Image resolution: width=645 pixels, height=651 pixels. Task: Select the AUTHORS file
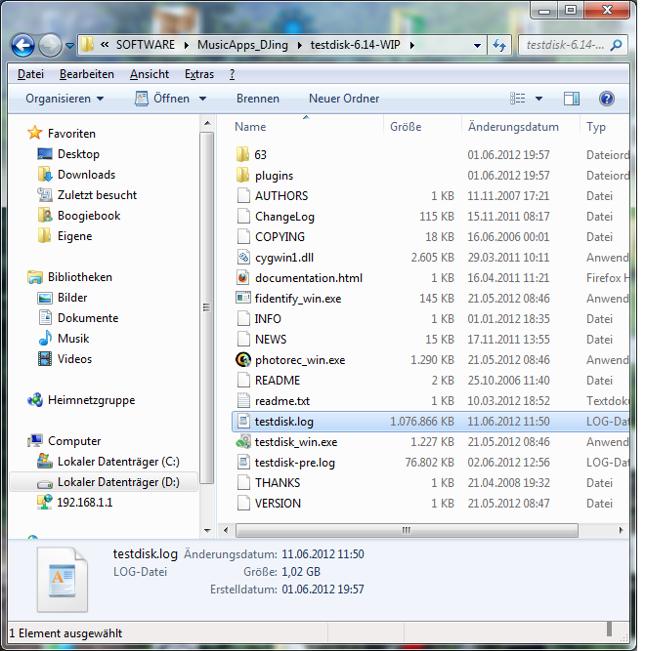coord(281,195)
